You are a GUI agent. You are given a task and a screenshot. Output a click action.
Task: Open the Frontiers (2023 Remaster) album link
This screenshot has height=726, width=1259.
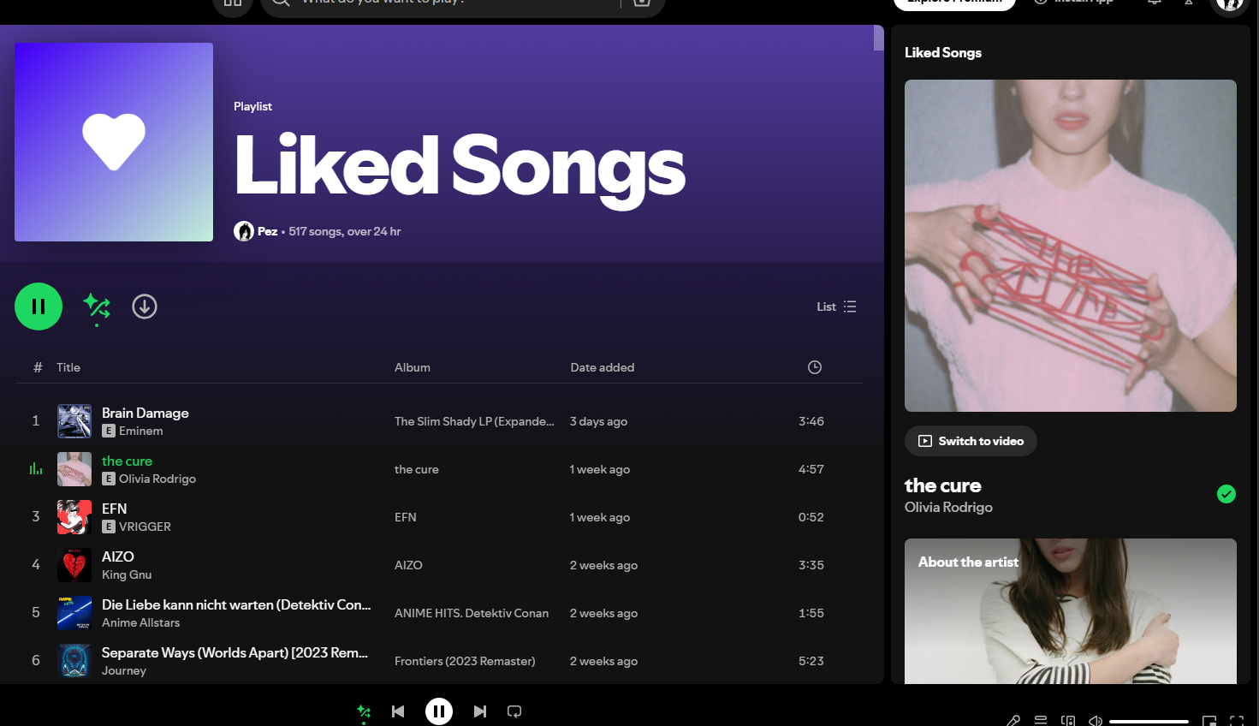[465, 661]
